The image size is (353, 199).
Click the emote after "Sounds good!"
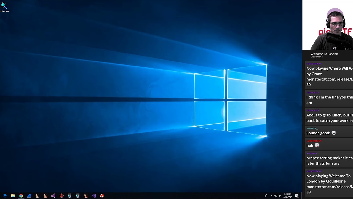point(334,133)
